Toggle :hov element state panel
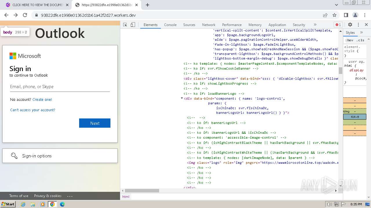Viewport: 371px width, 208px height. click(x=349, y=40)
